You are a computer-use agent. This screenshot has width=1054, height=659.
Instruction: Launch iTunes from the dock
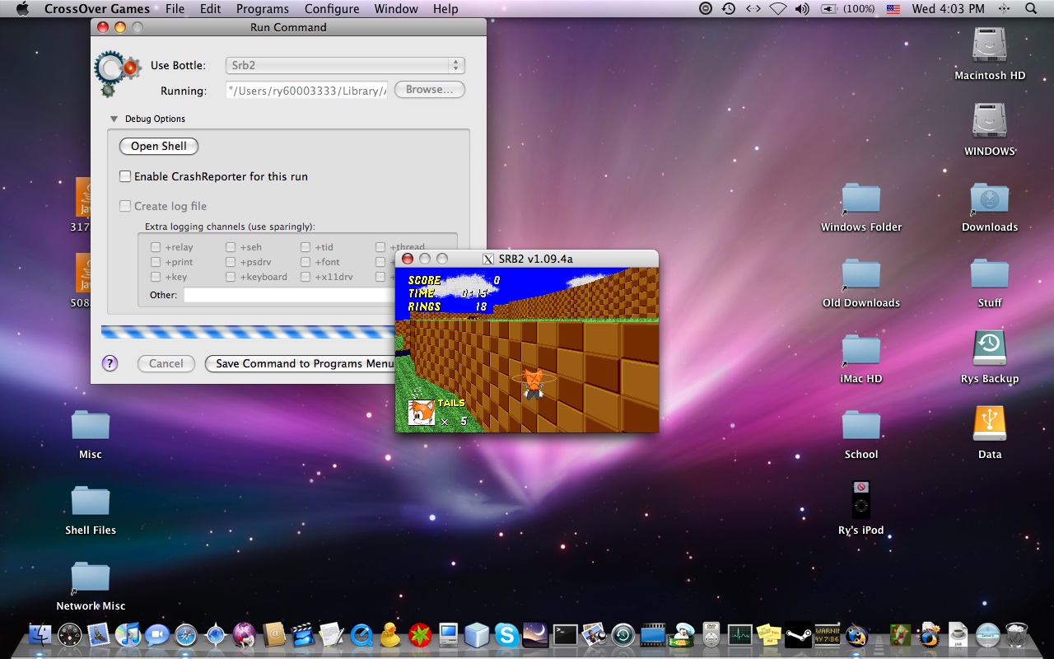point(128,634)
